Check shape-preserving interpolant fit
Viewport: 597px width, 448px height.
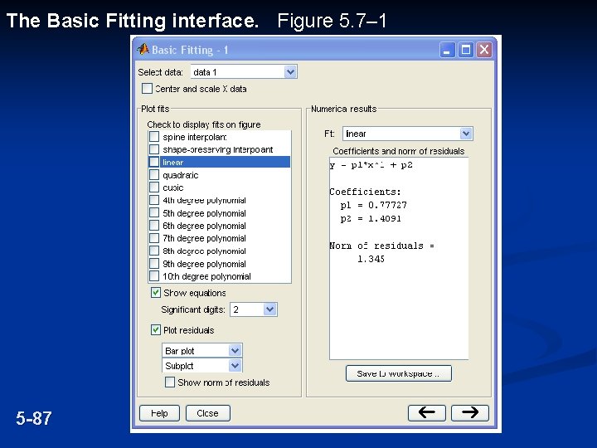point(154,149)
